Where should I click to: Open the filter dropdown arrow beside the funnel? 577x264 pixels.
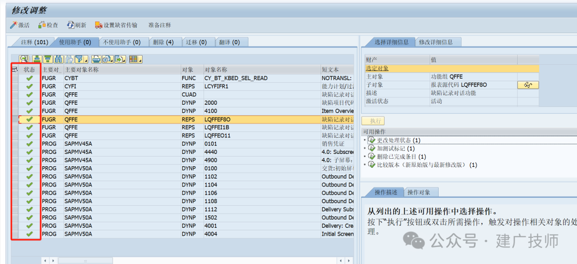point(86,60)
